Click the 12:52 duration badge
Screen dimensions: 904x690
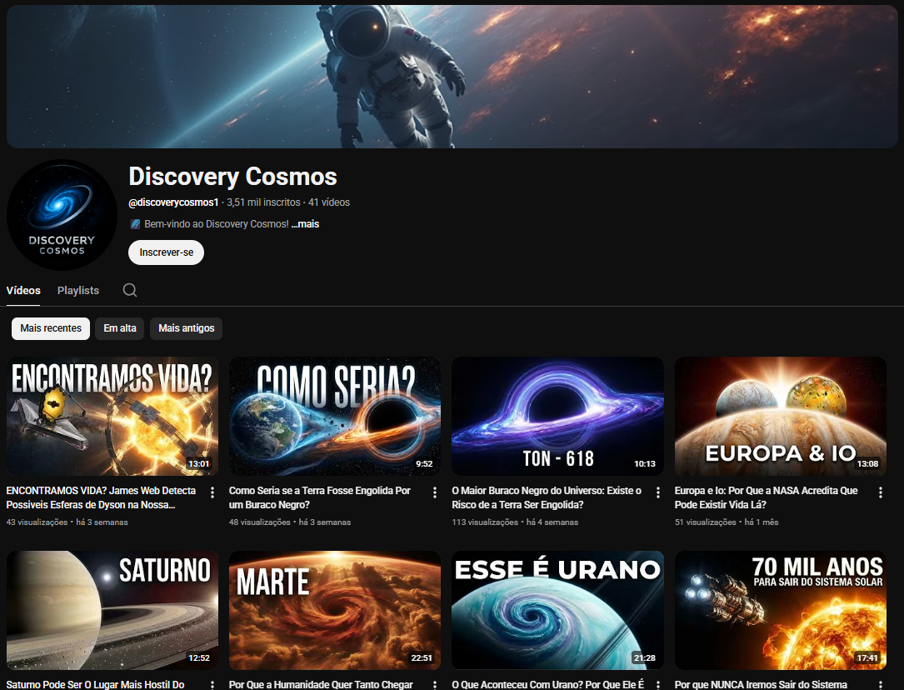(199, 657)
